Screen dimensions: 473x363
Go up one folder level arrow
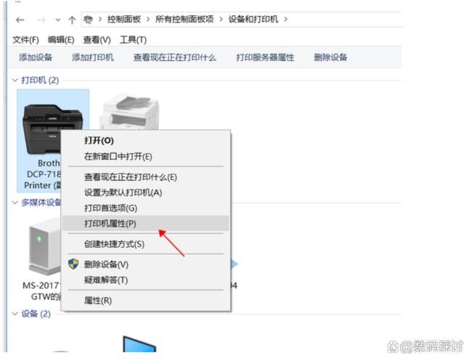click(x=72, y=20)
